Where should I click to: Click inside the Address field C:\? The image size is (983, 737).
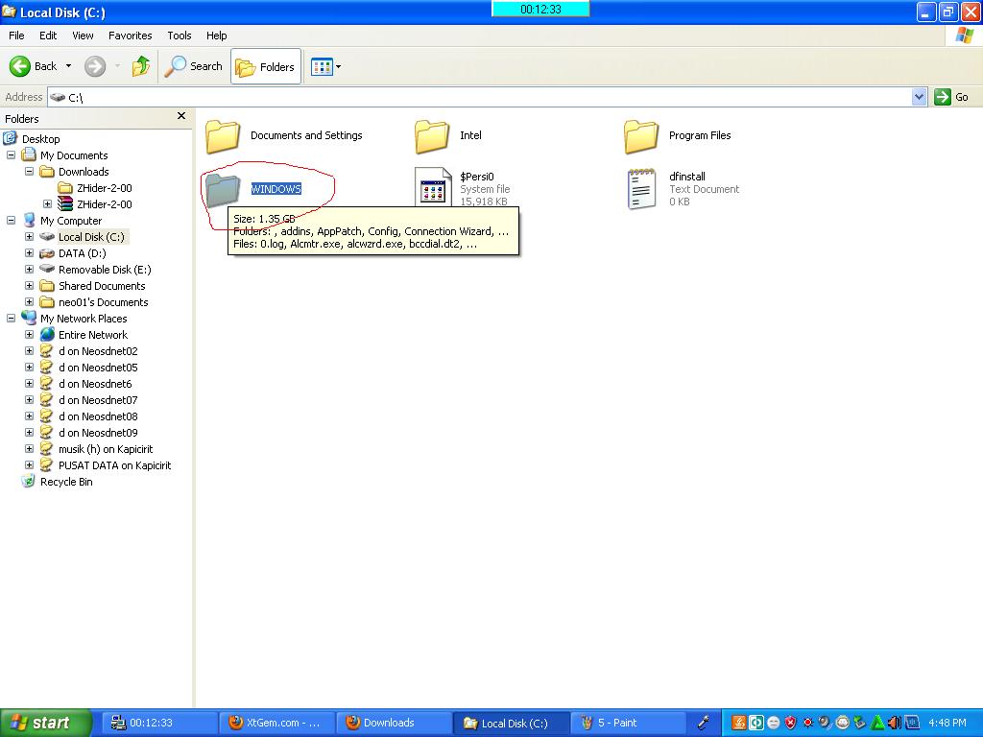point(480,97)
